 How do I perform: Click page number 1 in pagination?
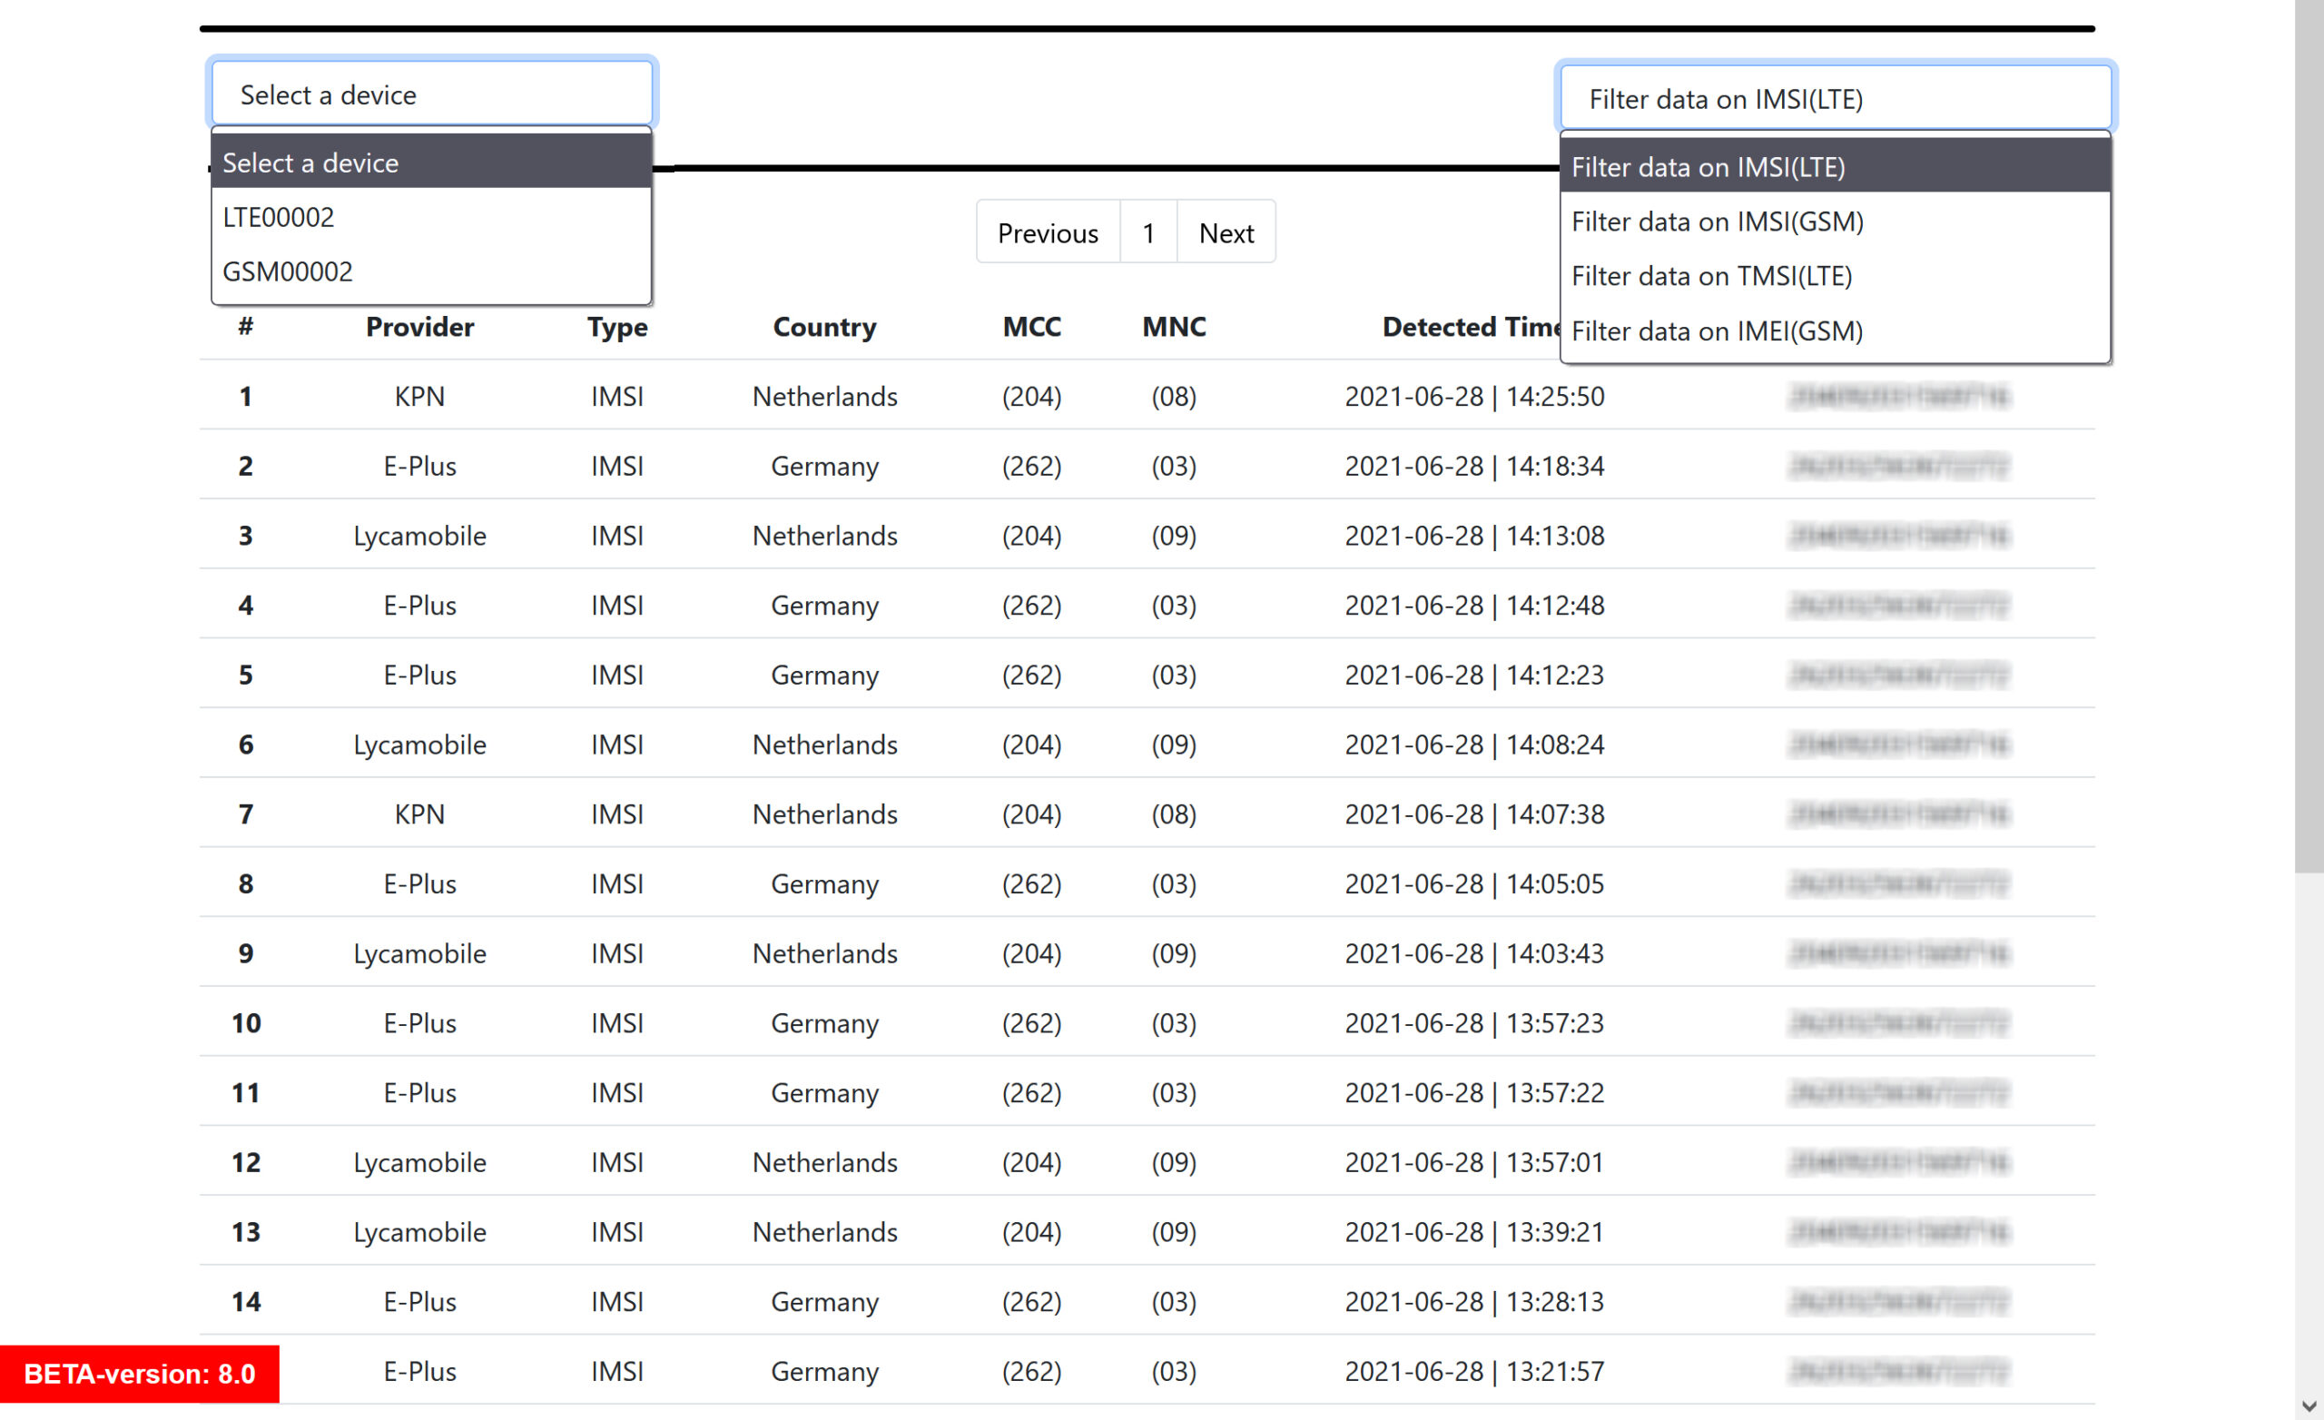[x=1148, y=232]
